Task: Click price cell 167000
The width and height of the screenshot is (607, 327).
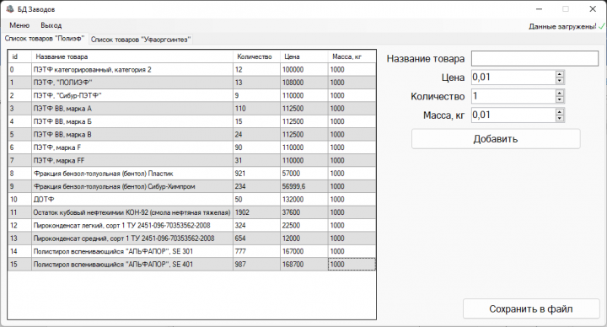Action: point(304,251)
